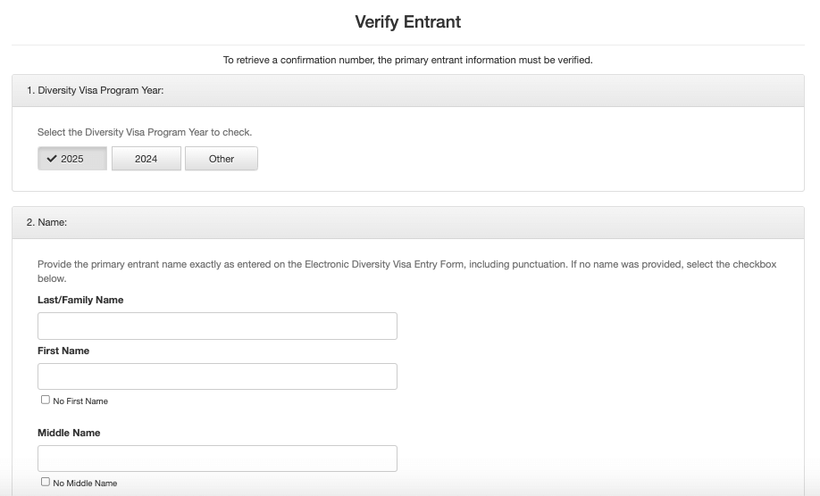The height and width of the screenshot is (496, 820).
Task: Click the 'No Middle Name' label text
Action: click(x=85, y=484)
